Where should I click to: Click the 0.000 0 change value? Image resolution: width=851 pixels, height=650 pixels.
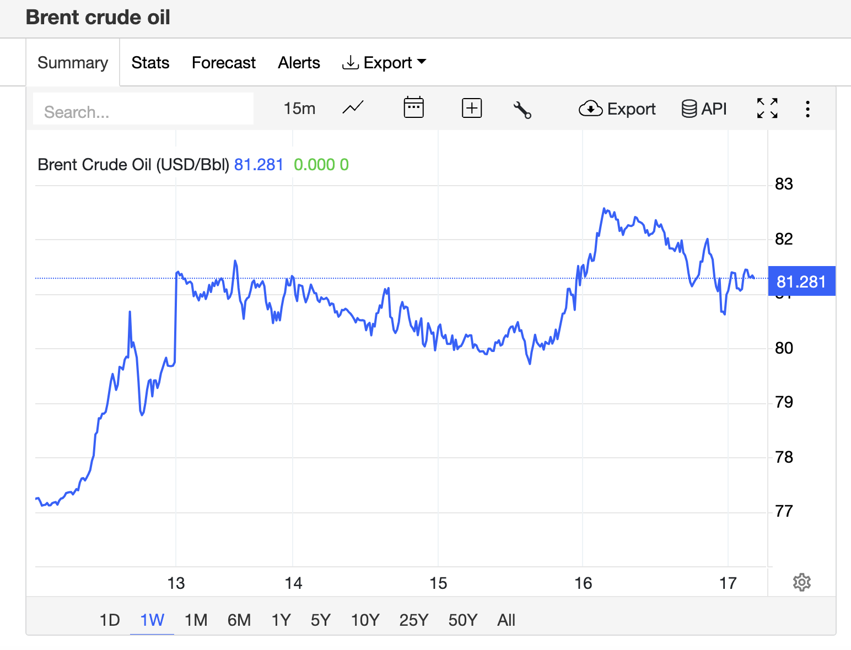pyautogui.click(x=321, y=165)
